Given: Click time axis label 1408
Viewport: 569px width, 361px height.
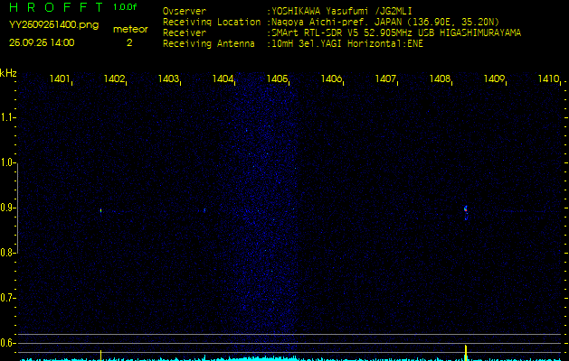Looking at the screenshot, I should coord(440,79).
